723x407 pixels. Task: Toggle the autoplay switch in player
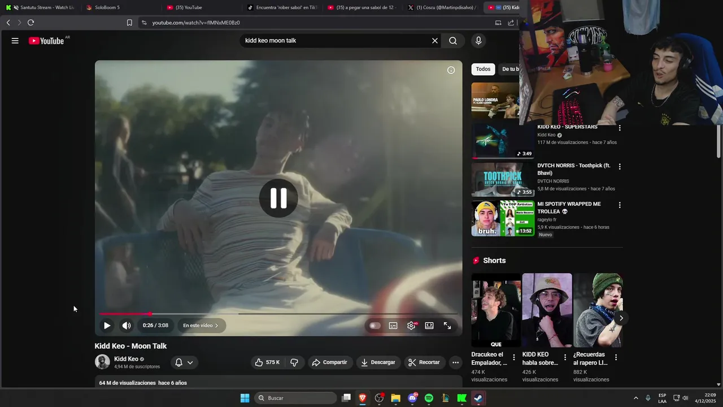pos(374,326)
